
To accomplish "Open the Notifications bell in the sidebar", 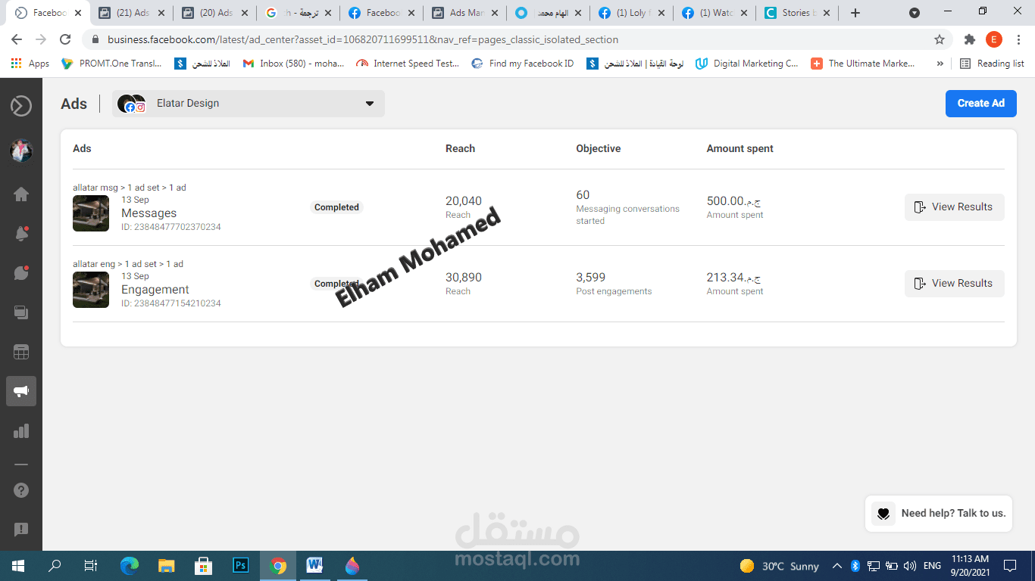I will [x=21, y=234].
